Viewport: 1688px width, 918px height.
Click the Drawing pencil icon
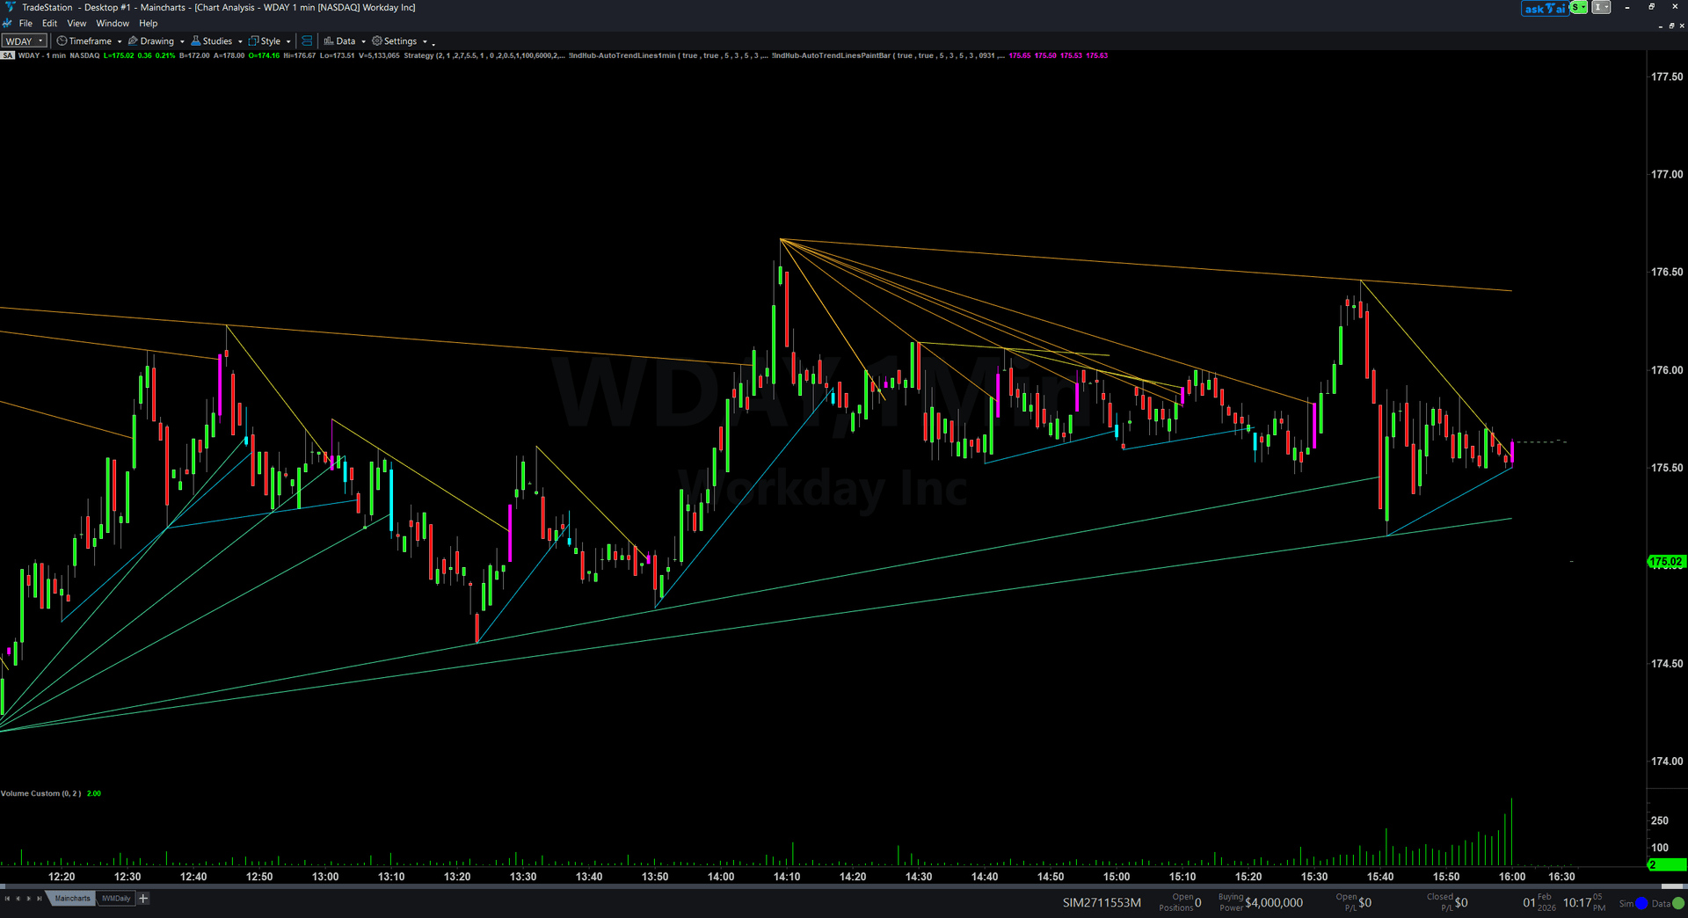[133, 41]
